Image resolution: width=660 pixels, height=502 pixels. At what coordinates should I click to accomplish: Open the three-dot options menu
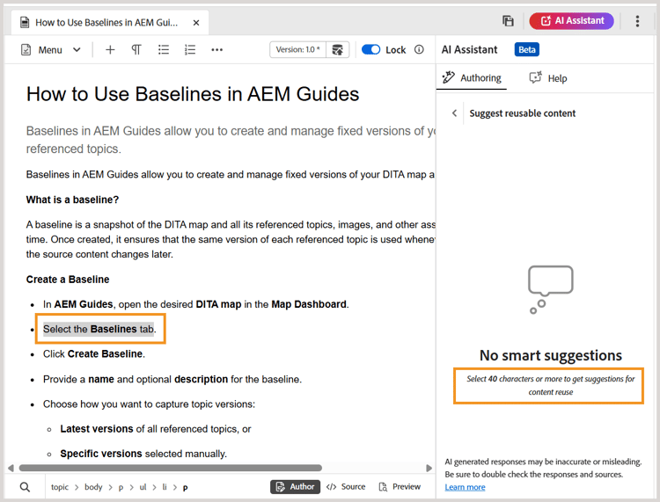pyautogui.click(x=637, y=21)
